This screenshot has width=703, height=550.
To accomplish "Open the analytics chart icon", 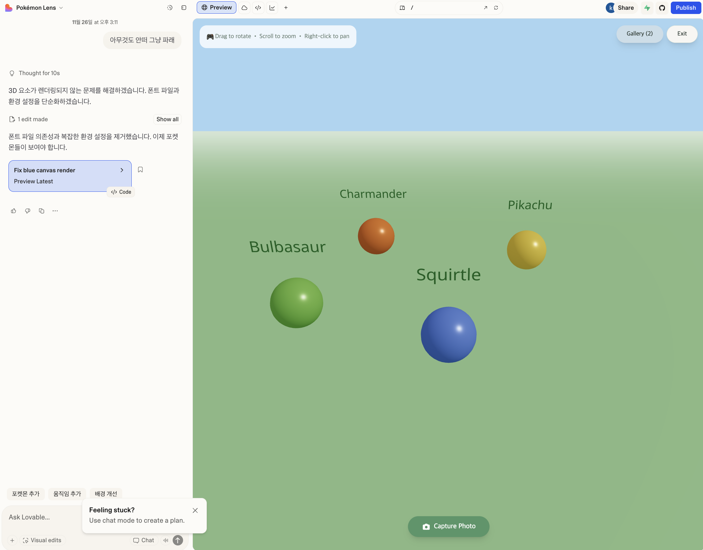I will tap(272, 7).
